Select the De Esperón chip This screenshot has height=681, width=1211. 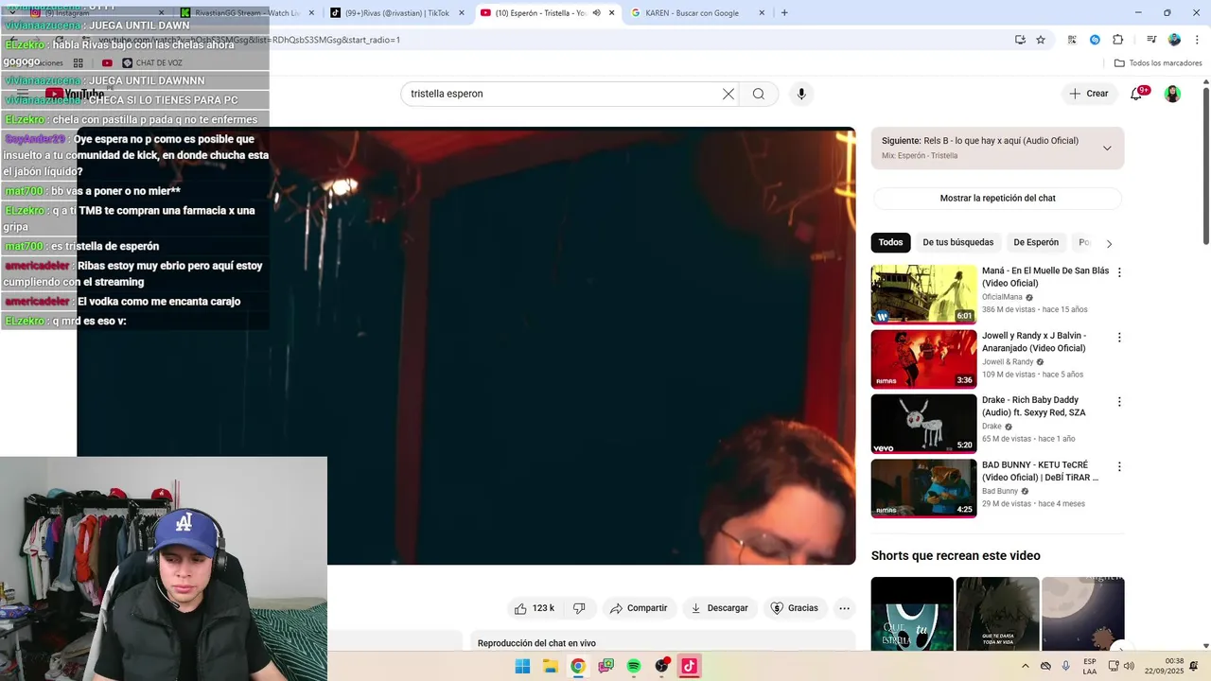click(1036, 242)
